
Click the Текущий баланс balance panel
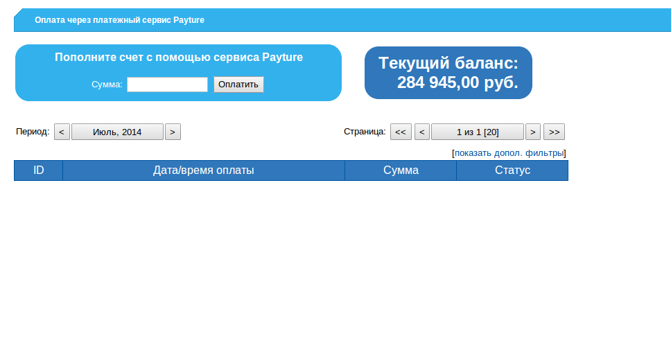pyautogui.click(x=448, y=73)
